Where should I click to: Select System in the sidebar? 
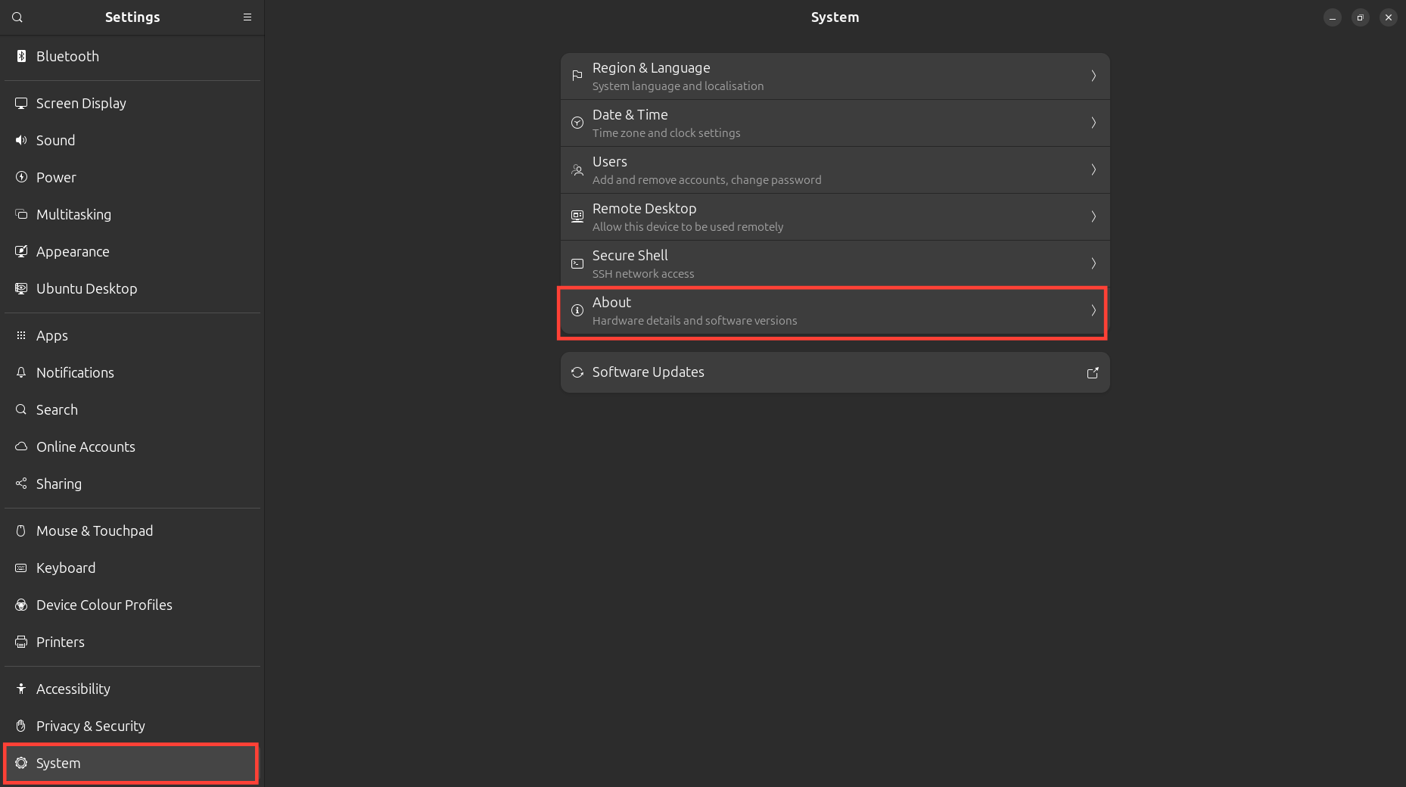point(58,763)
